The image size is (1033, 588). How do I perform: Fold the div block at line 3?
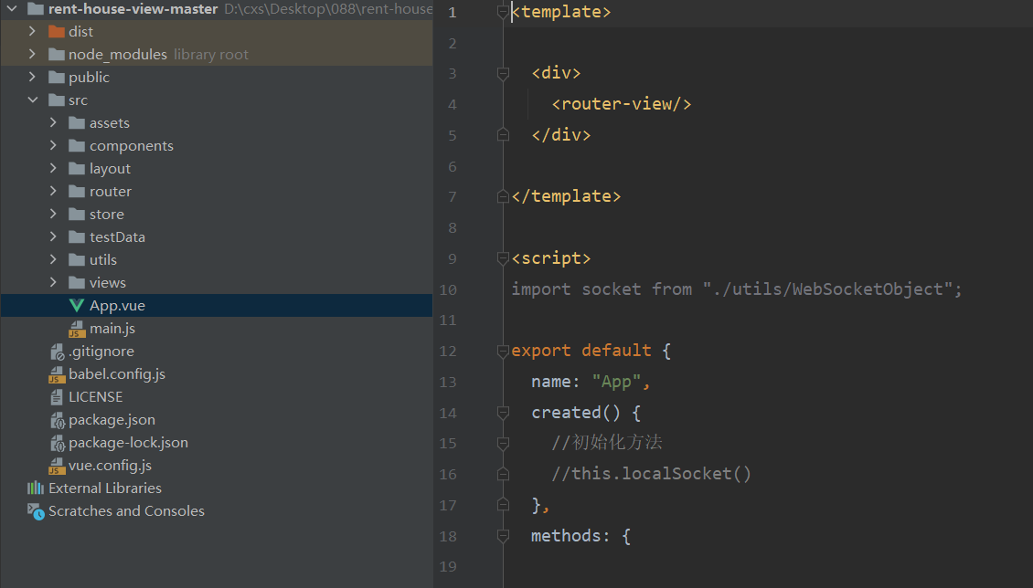coord(503,73)
